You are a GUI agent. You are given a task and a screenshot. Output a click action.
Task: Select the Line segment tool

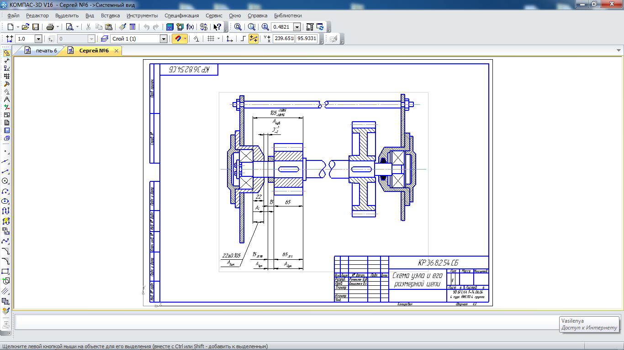click(6, 171)
